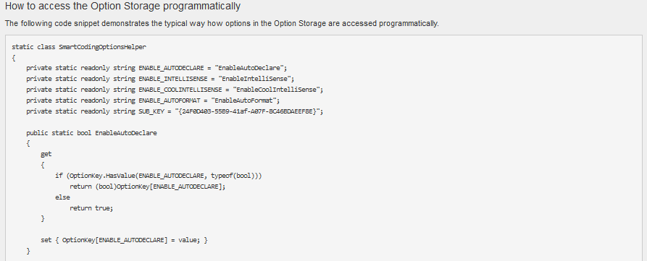Click the SmartCodingOptionsHelper class name
Screen dimensions: 647x261
click(x=102, y=47)
